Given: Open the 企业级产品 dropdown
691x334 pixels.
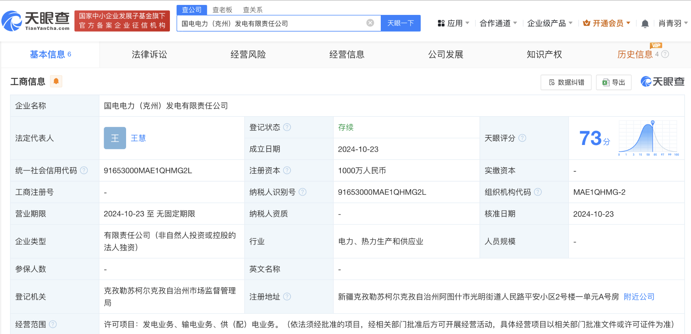Looking at the screenshot, I should (x=550, y=23).
